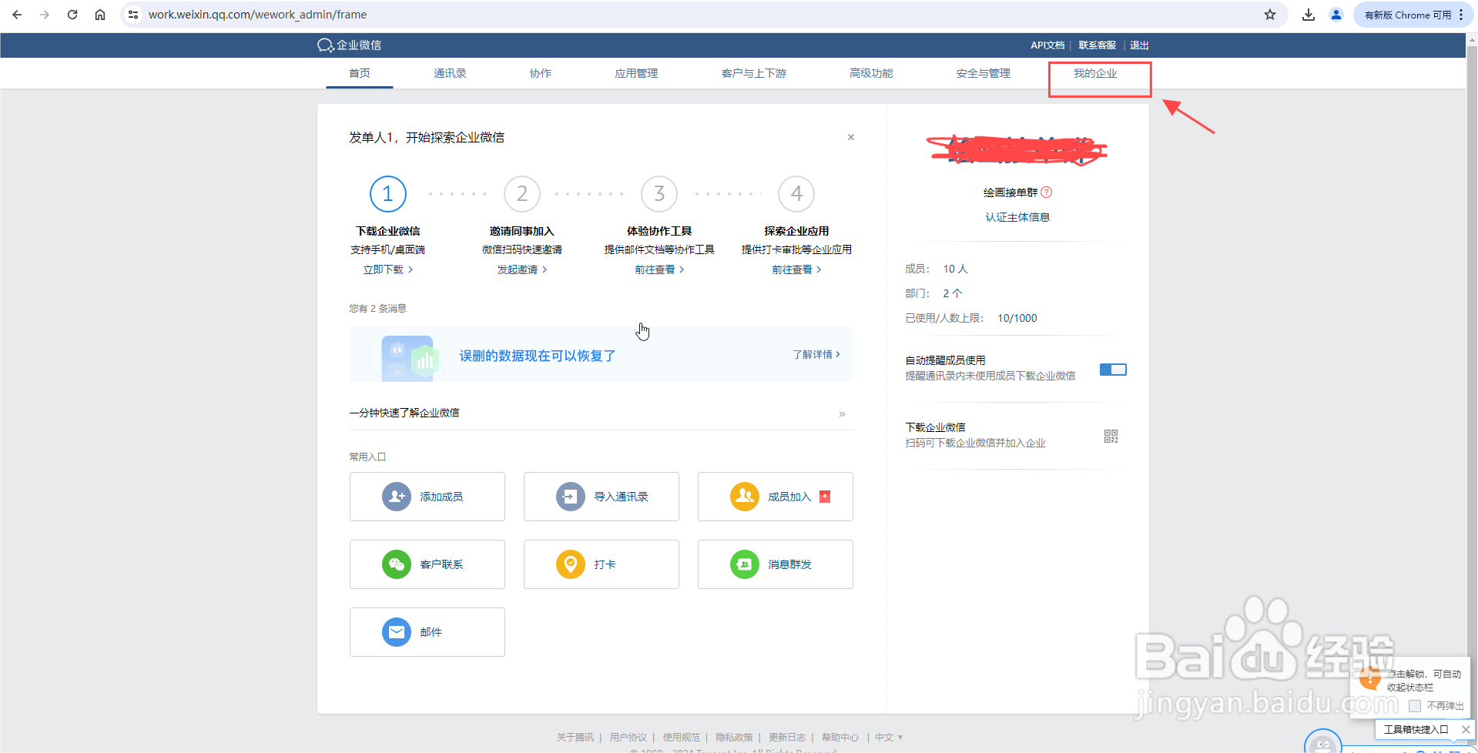Screen dimensions: 1478x753
Task: Expand 一分钟快速了解企业微信 section
Action: 842,413
